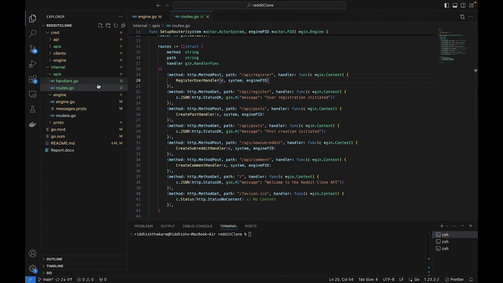Screen dimensions: 503x283
Task: Open the Search view in activity bar
Action: pyautogui.click(x=33, y=34)
